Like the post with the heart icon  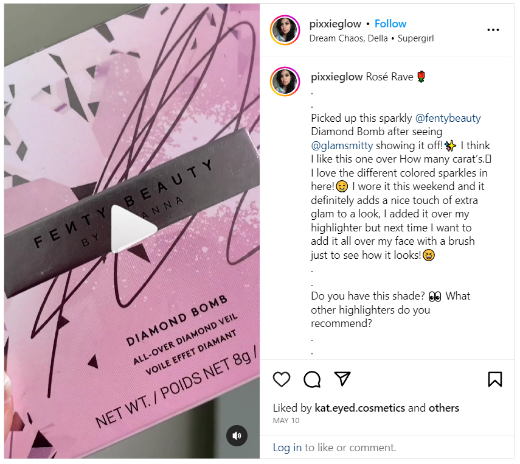coord(281,379)
